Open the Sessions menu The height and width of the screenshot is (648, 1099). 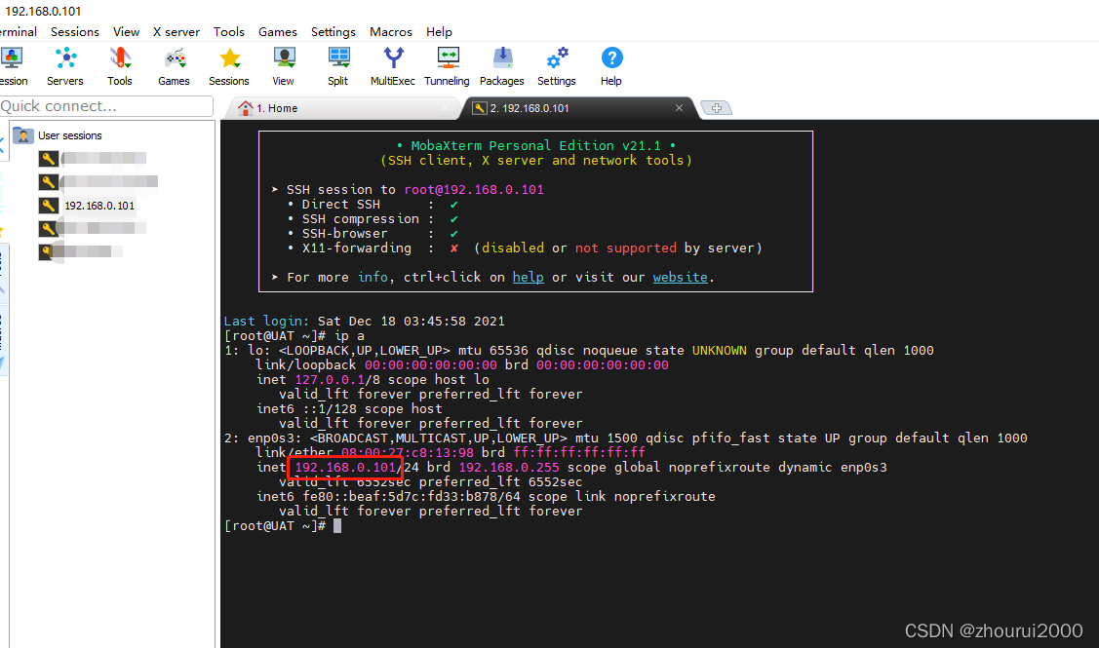click(x=75, y=31)
